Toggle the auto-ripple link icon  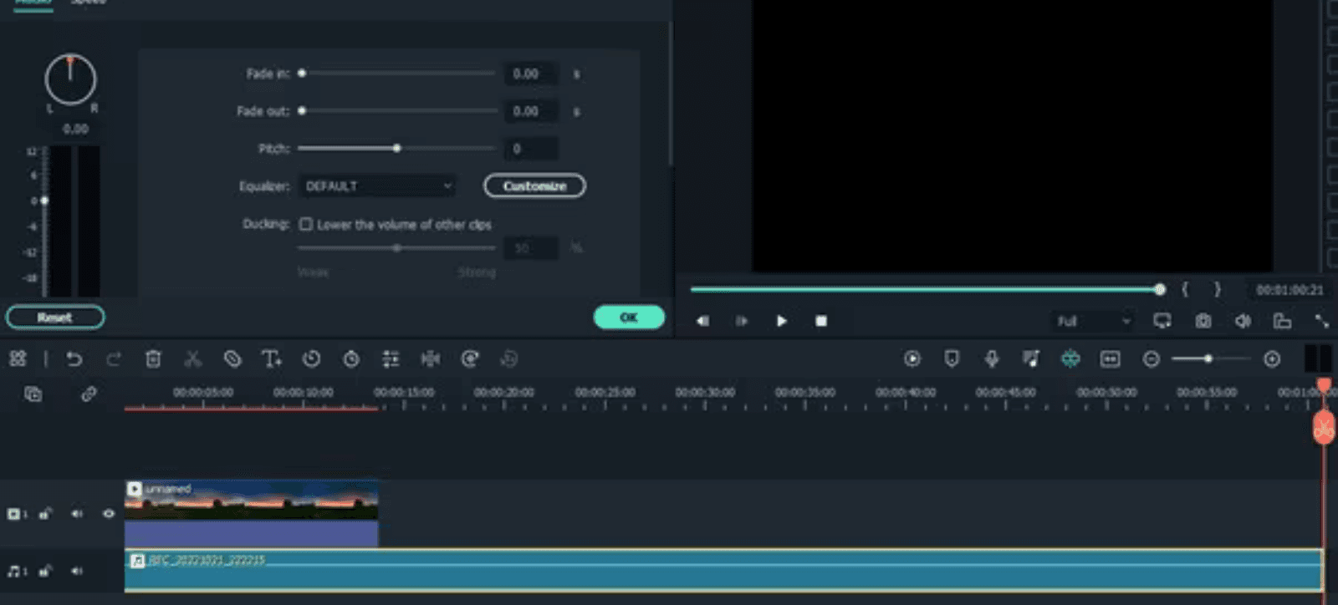point(89,394)
